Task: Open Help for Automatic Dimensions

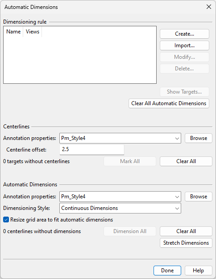Action: click(x=199, y=271)
